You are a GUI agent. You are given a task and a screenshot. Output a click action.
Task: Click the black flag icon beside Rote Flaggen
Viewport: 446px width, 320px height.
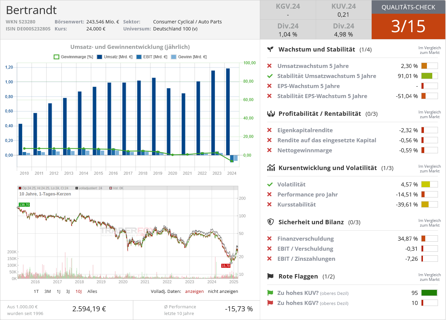pos(271,276)
